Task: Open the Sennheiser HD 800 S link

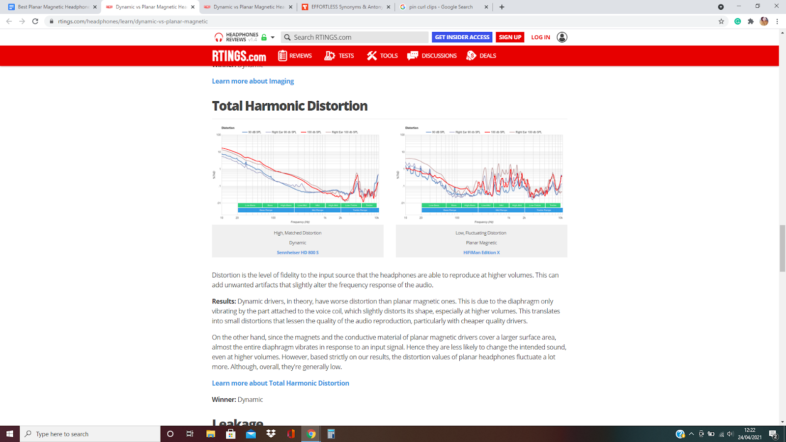Action: tap(298, 252)
